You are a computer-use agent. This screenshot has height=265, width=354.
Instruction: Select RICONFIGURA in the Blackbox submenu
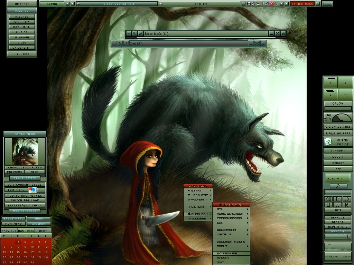coord(231,254)
